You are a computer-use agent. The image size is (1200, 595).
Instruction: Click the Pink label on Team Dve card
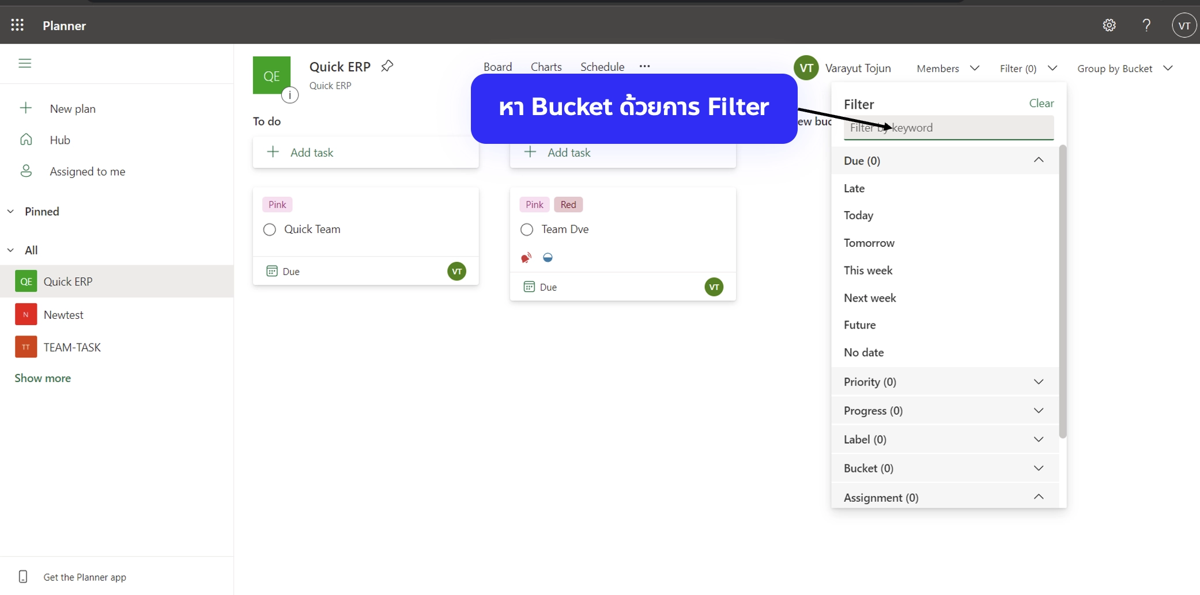[534, 204]
